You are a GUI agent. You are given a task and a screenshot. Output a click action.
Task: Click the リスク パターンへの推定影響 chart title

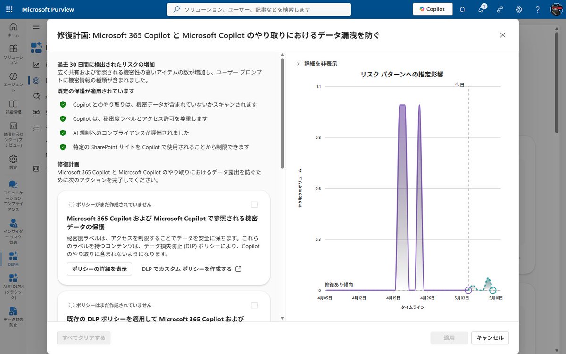[x=402, y=74]
